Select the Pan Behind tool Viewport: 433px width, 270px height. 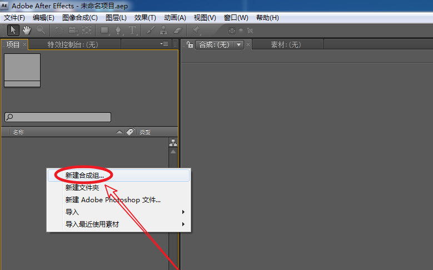pyautogui.click(x=87, y=30)
